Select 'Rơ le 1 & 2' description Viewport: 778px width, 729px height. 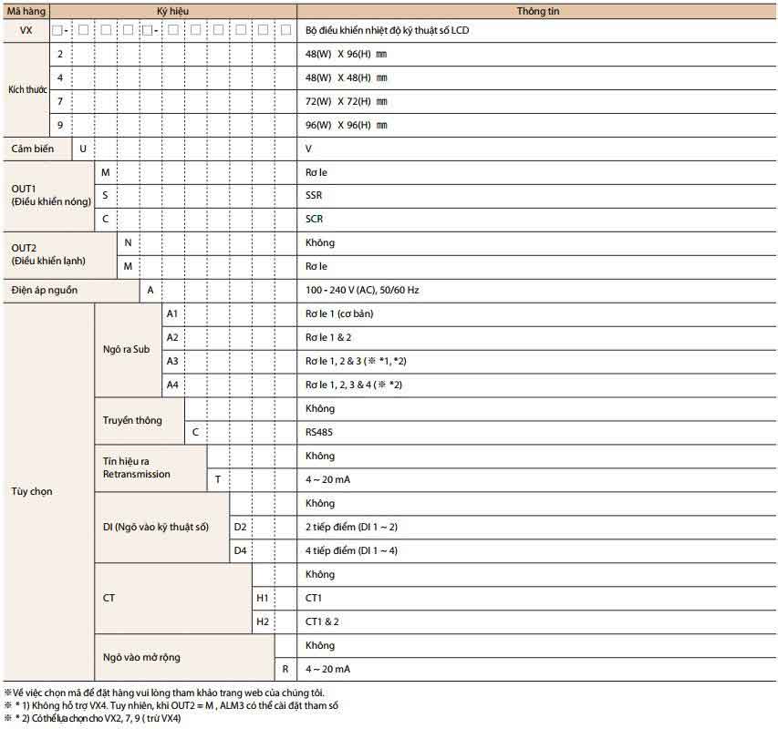(328, 337)
